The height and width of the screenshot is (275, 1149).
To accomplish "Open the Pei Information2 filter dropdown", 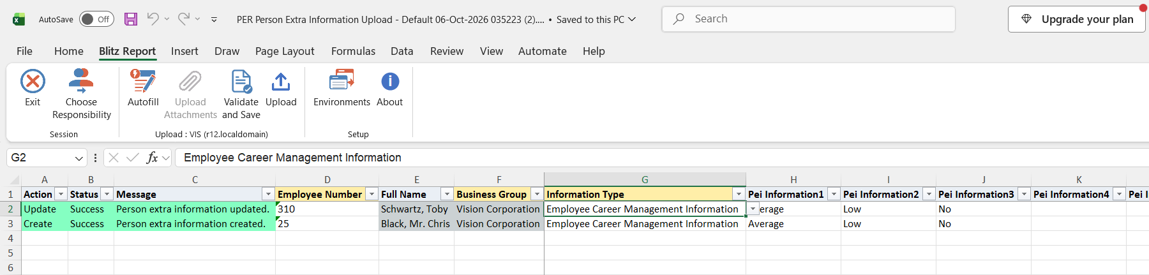I will 929,194.
